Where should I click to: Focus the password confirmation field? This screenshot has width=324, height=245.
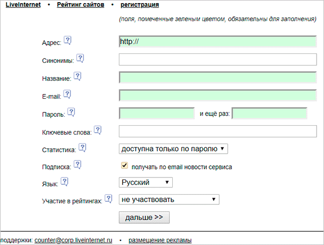(x=270, y=114)
